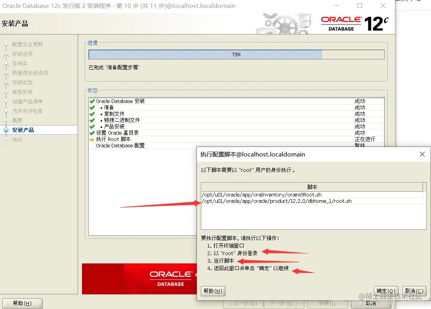Select the 概要 step in sidebar
This screenshot has height=309, width=431.
pyautogui.click(x=17, y=120)
